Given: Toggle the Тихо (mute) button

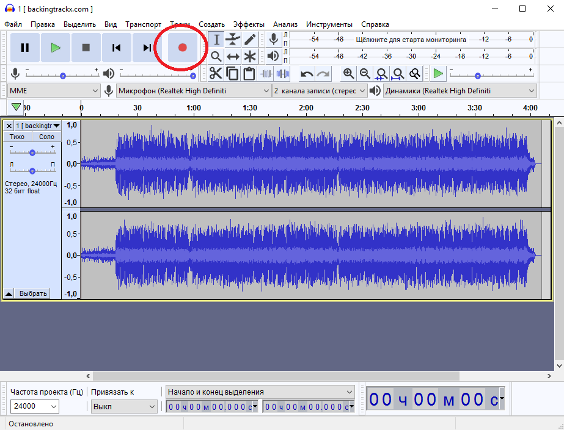Looking at the screenshot, I should coord(17,137).
